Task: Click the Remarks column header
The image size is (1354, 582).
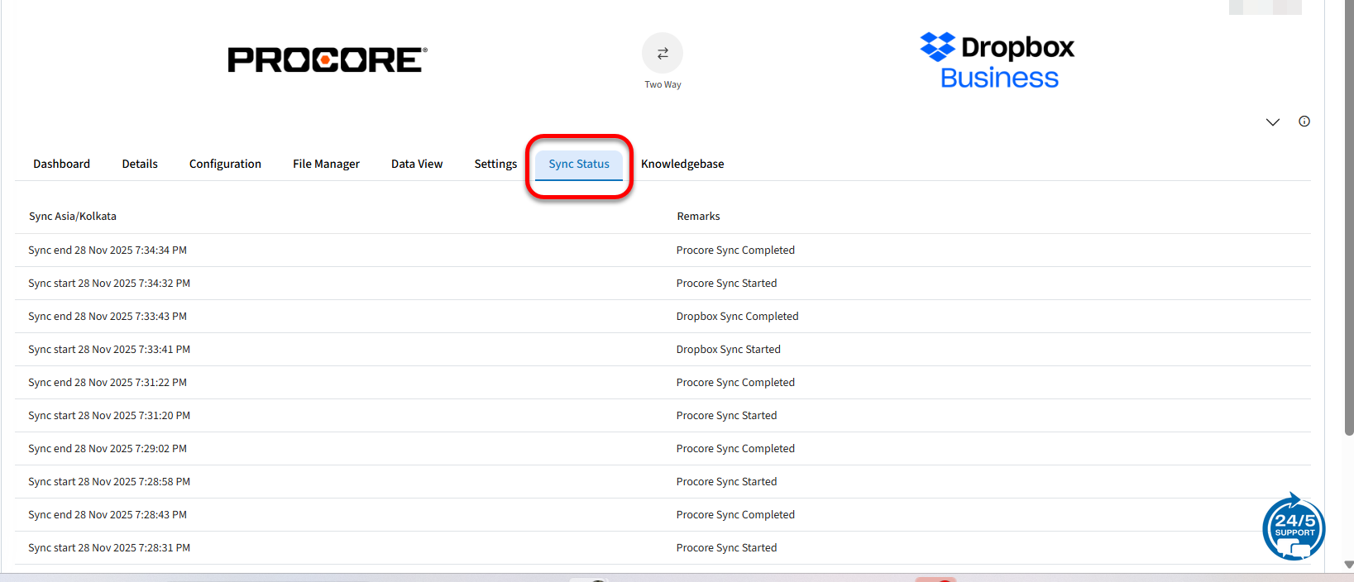Action: [698, 217]
